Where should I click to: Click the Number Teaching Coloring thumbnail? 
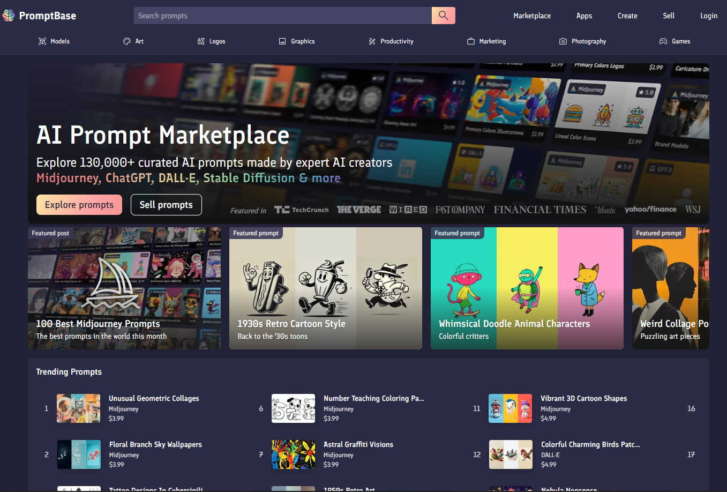pos(293,408)
